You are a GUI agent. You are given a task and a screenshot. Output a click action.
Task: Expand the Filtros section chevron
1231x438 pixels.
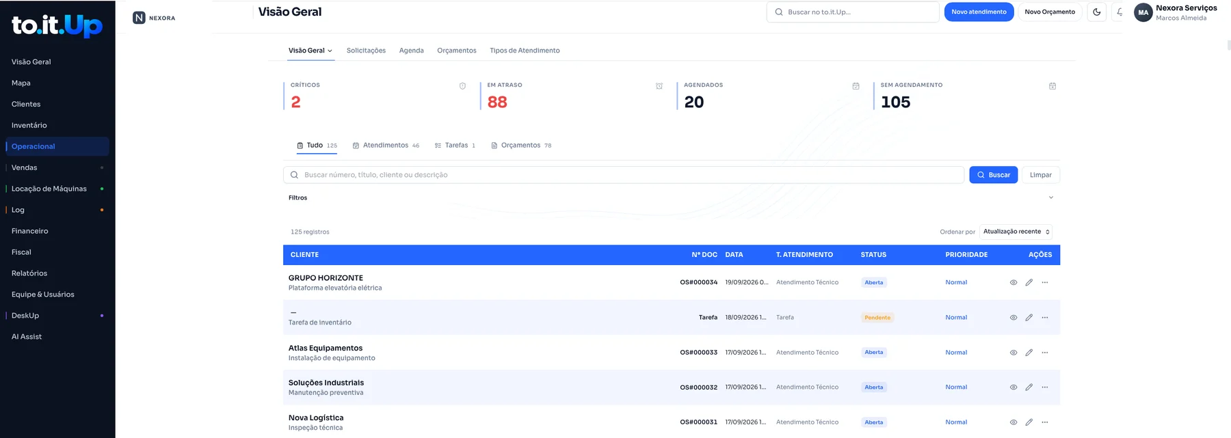1051,197
